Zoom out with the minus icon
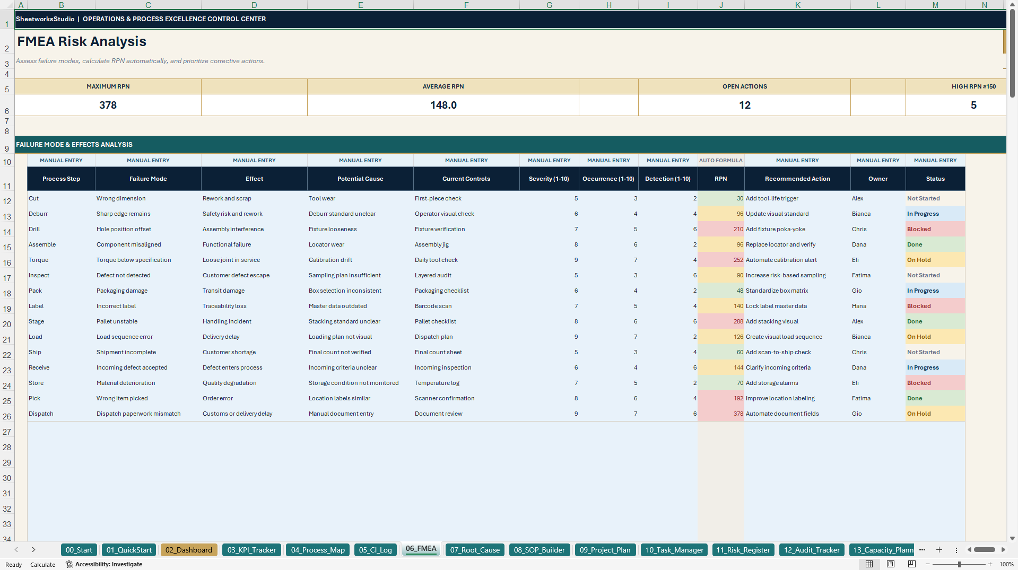The width and height of the screenshot is (1018, 570). pyautogui.click(x=928, y=564)
